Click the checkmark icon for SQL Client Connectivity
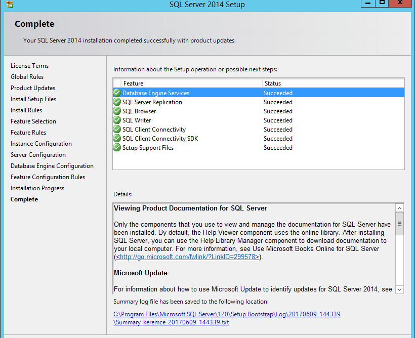The image size is (415, 338). [116, 129]
